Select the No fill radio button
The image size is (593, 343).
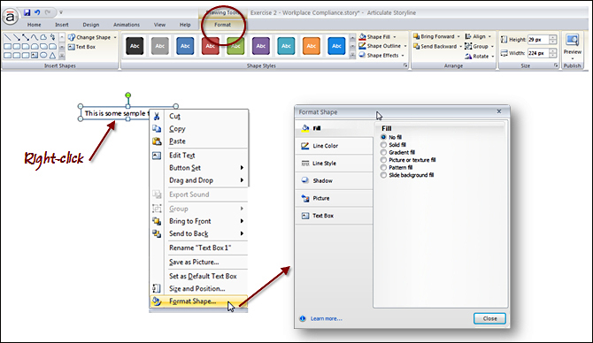383,137
